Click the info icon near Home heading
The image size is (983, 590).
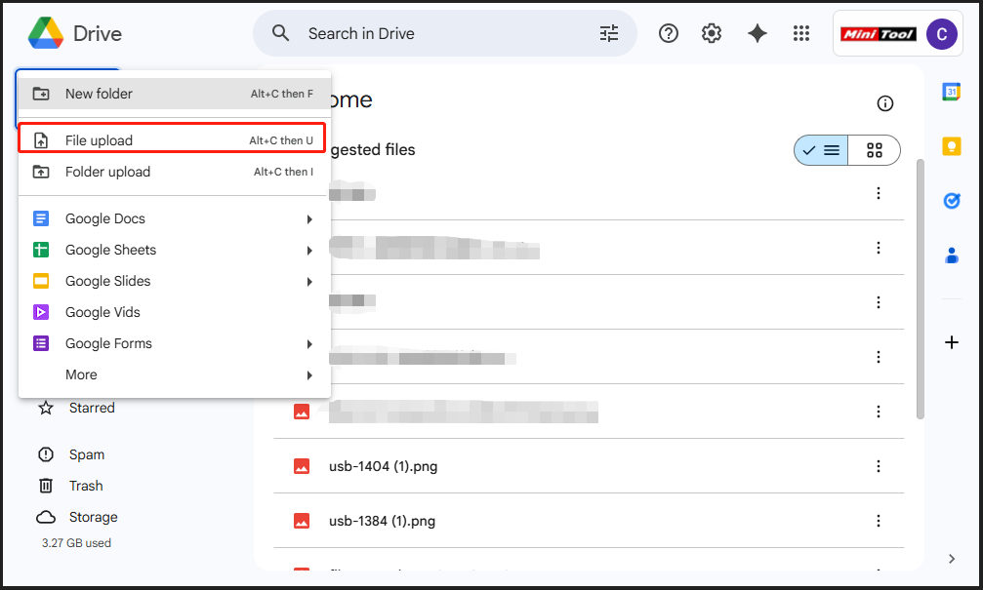pos(885,102)
